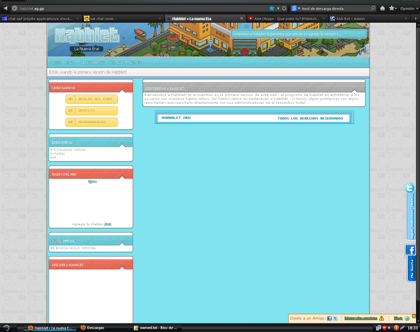Click the 'Me Gusta' Facebook side tab

(412, 269)
